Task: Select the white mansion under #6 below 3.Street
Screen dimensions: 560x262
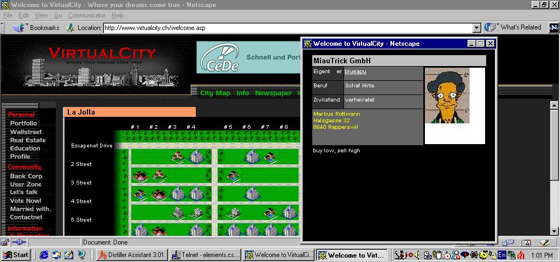Action: (x=252, y=193)
